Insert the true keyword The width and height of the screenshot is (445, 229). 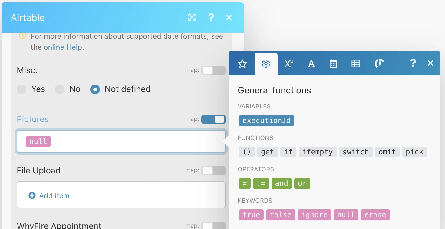251,215
